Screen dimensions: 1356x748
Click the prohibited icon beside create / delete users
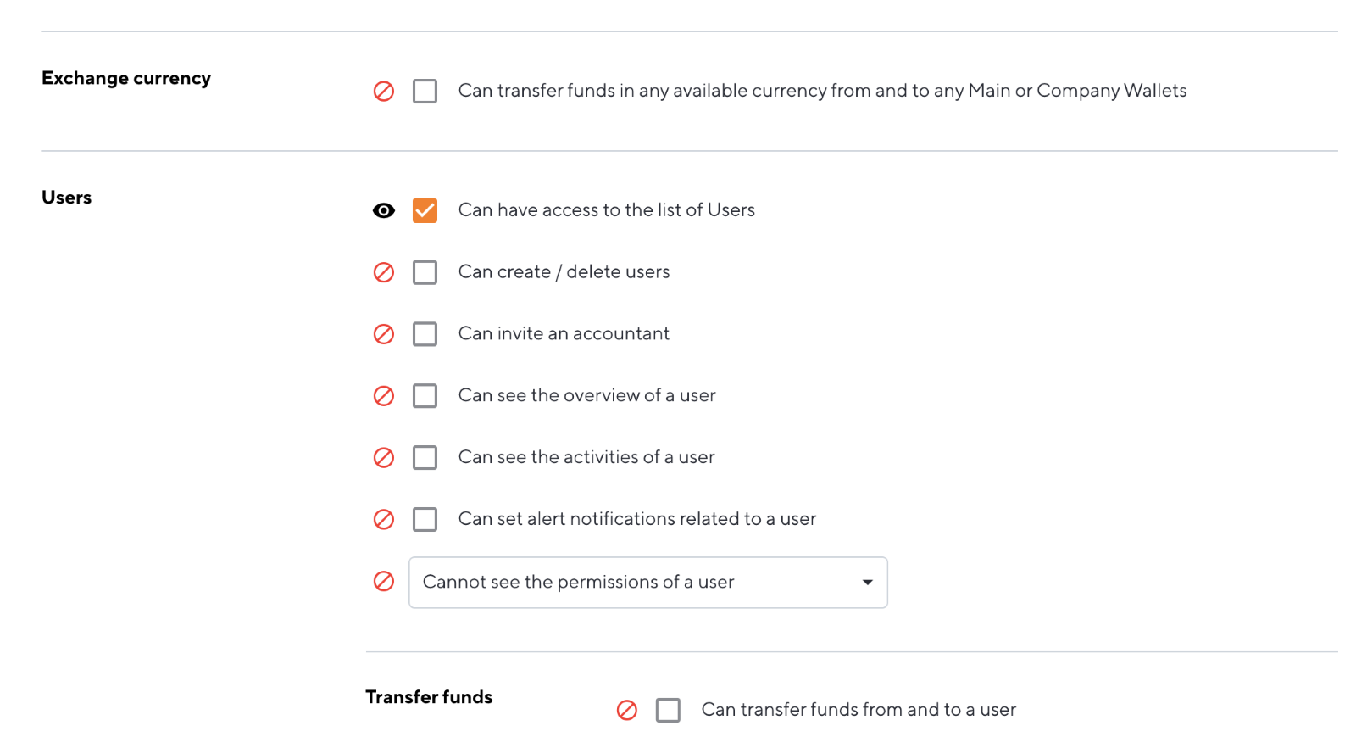click(384, 272)
